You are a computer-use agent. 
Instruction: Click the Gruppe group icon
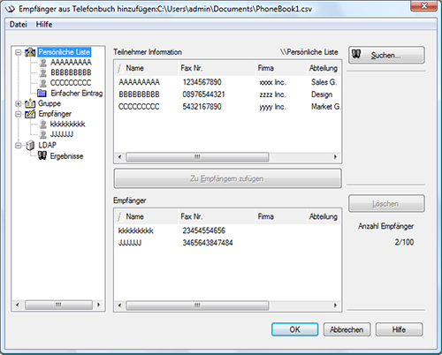30,103
